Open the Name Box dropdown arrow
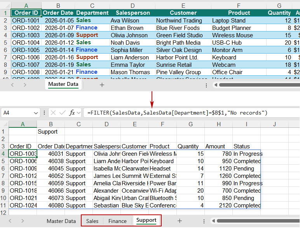This screenshot has width=300, height=228. [36, 113]
